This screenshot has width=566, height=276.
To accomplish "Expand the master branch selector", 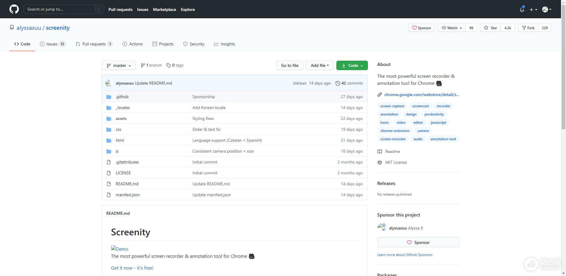I will [119, 65].
